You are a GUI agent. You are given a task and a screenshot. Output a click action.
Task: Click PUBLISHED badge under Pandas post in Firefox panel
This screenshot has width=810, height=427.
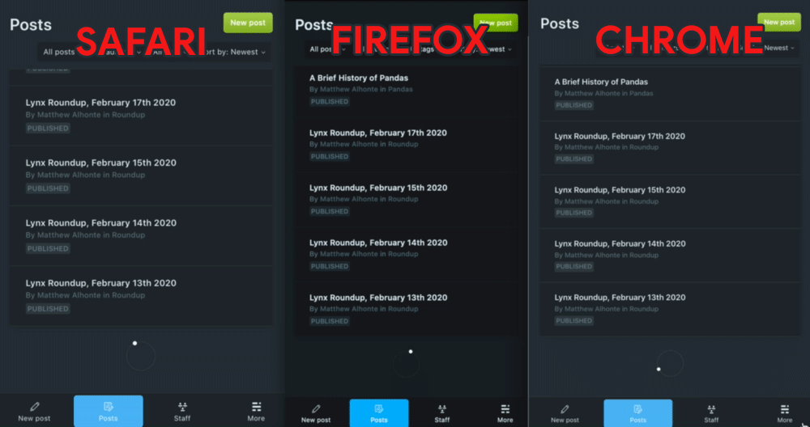330,102
